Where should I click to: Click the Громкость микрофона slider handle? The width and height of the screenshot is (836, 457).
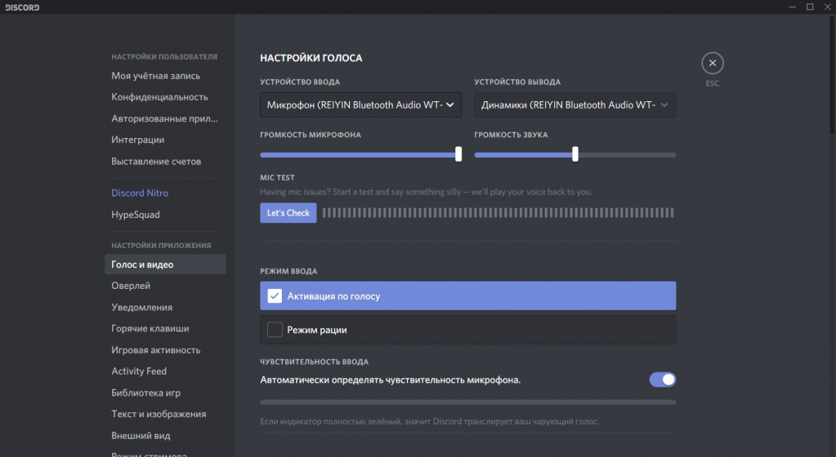point(458,154)
